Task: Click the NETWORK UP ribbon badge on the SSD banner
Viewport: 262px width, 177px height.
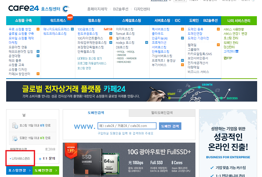Action: tap(71, 150)
